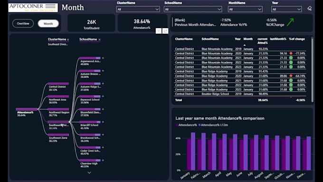Click the -77.34% change cell

300,53
